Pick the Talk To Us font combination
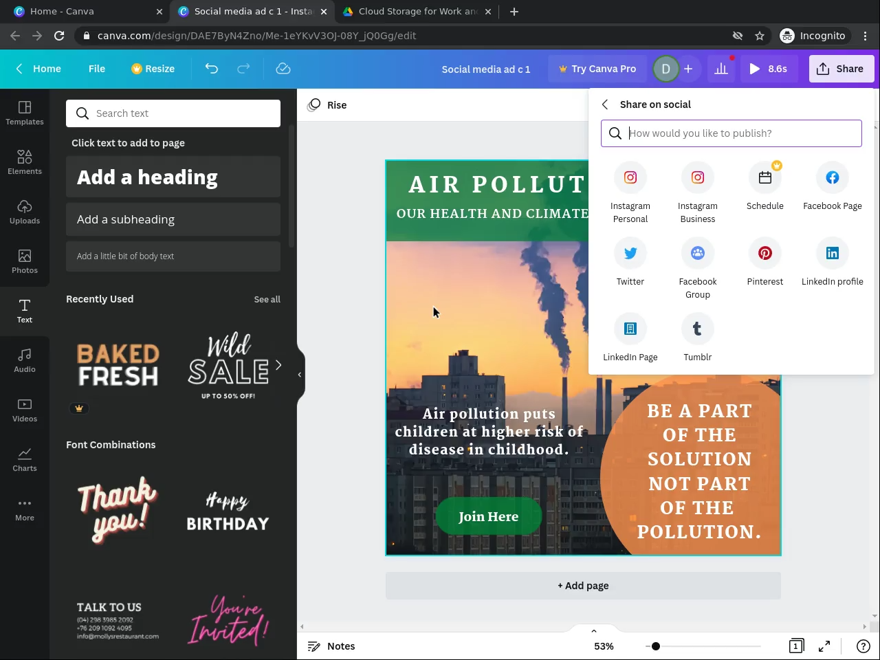The image size is (880, 660). click(x=118, y=621)
